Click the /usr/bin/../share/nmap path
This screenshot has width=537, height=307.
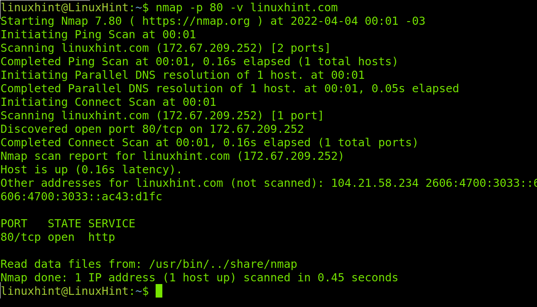coord(223,264)
